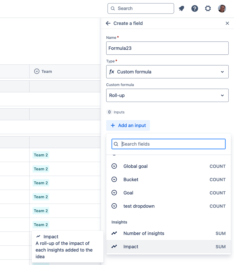
Task: Open the Type dropdown showing Custom formula
Action: (x=167, y=72)
